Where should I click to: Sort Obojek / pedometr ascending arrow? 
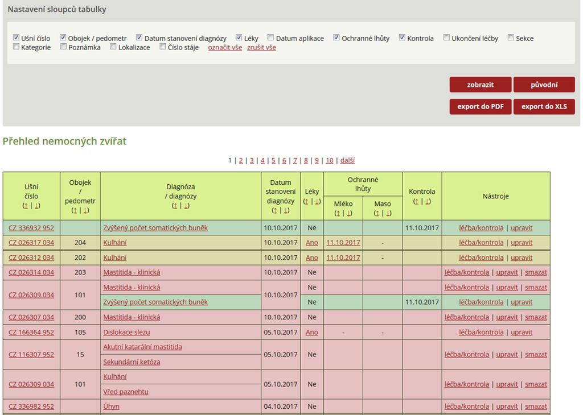[75, 210]
